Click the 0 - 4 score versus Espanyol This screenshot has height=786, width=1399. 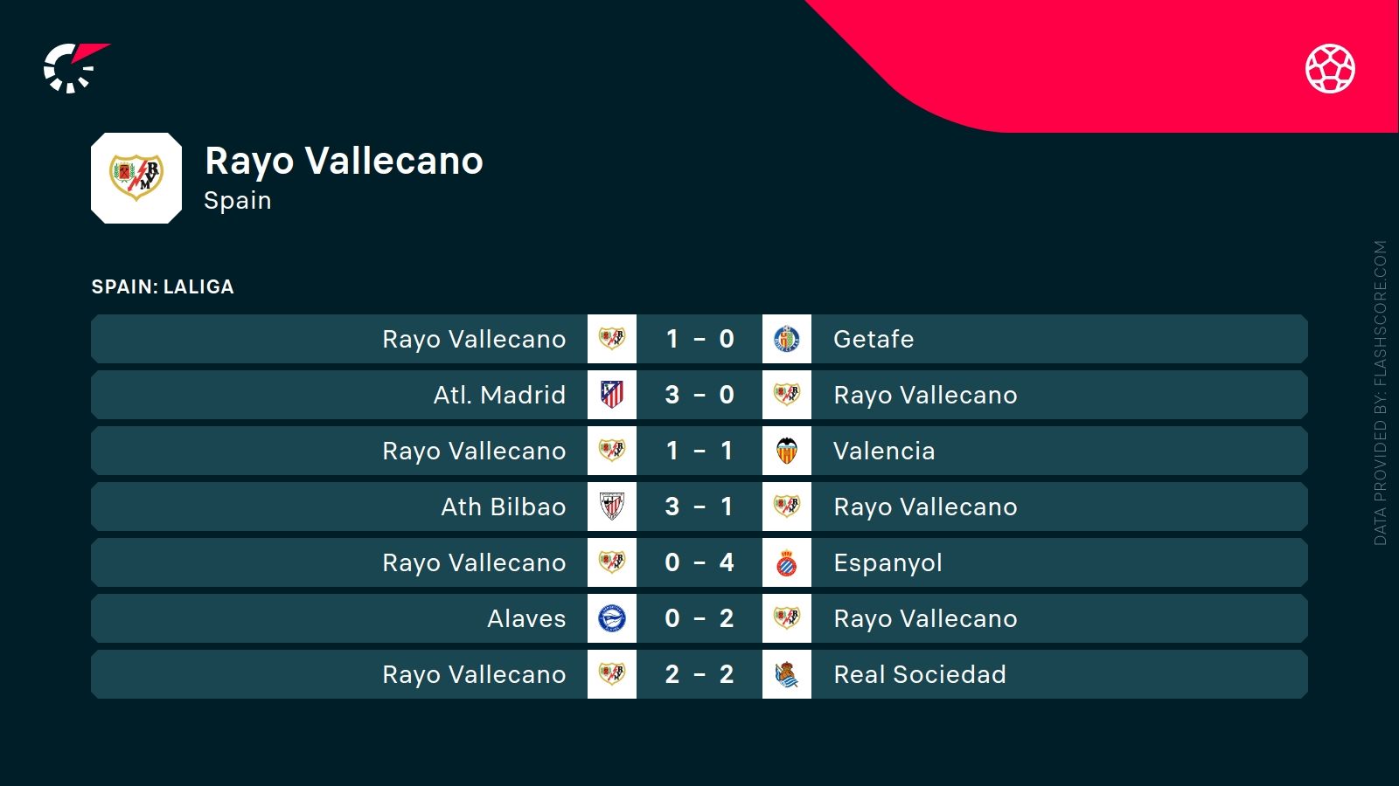pos(699,562)
